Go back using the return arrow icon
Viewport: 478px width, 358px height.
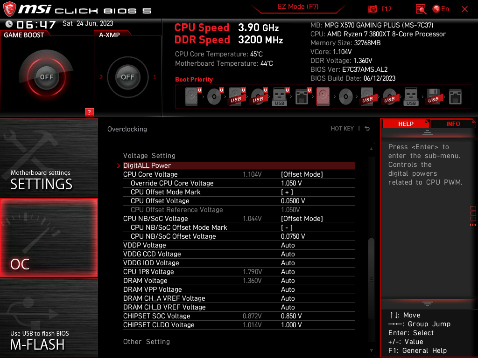pyautogui.click(x=367, y=129)
